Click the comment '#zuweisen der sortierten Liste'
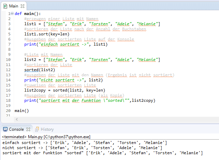 (x=60, y=85)
